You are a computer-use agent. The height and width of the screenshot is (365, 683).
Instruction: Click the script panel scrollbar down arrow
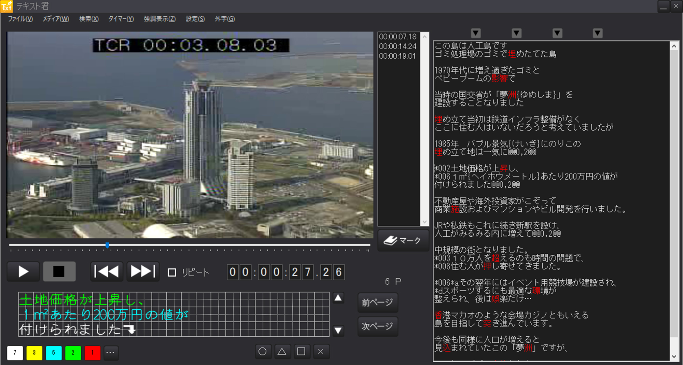pos(674,356)
